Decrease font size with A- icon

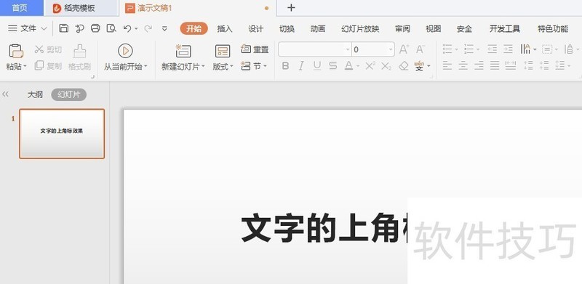pyautogui.click(x=420, y=49)
